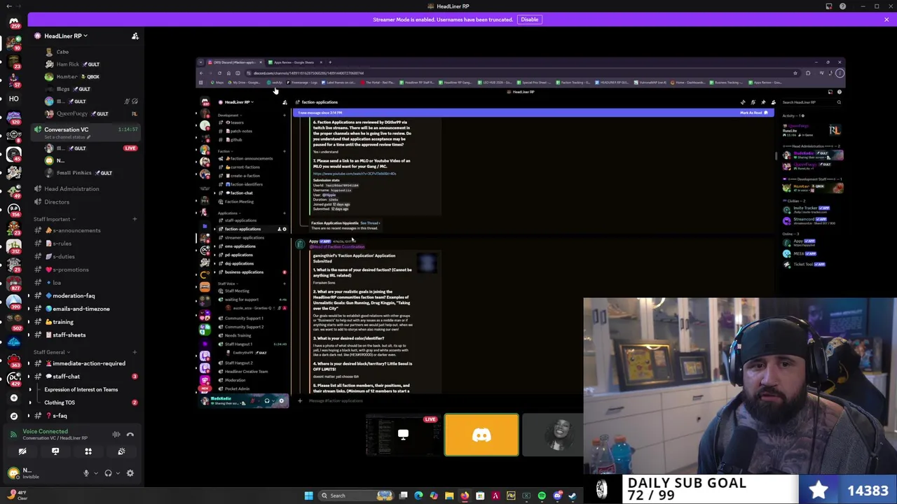
Task: Click the Add a Server plus icon
Action: (13, 398)
